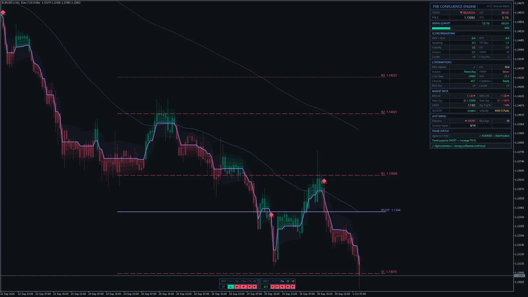Click the R2 1.14021 resistance label

click(x=389, y=112)
